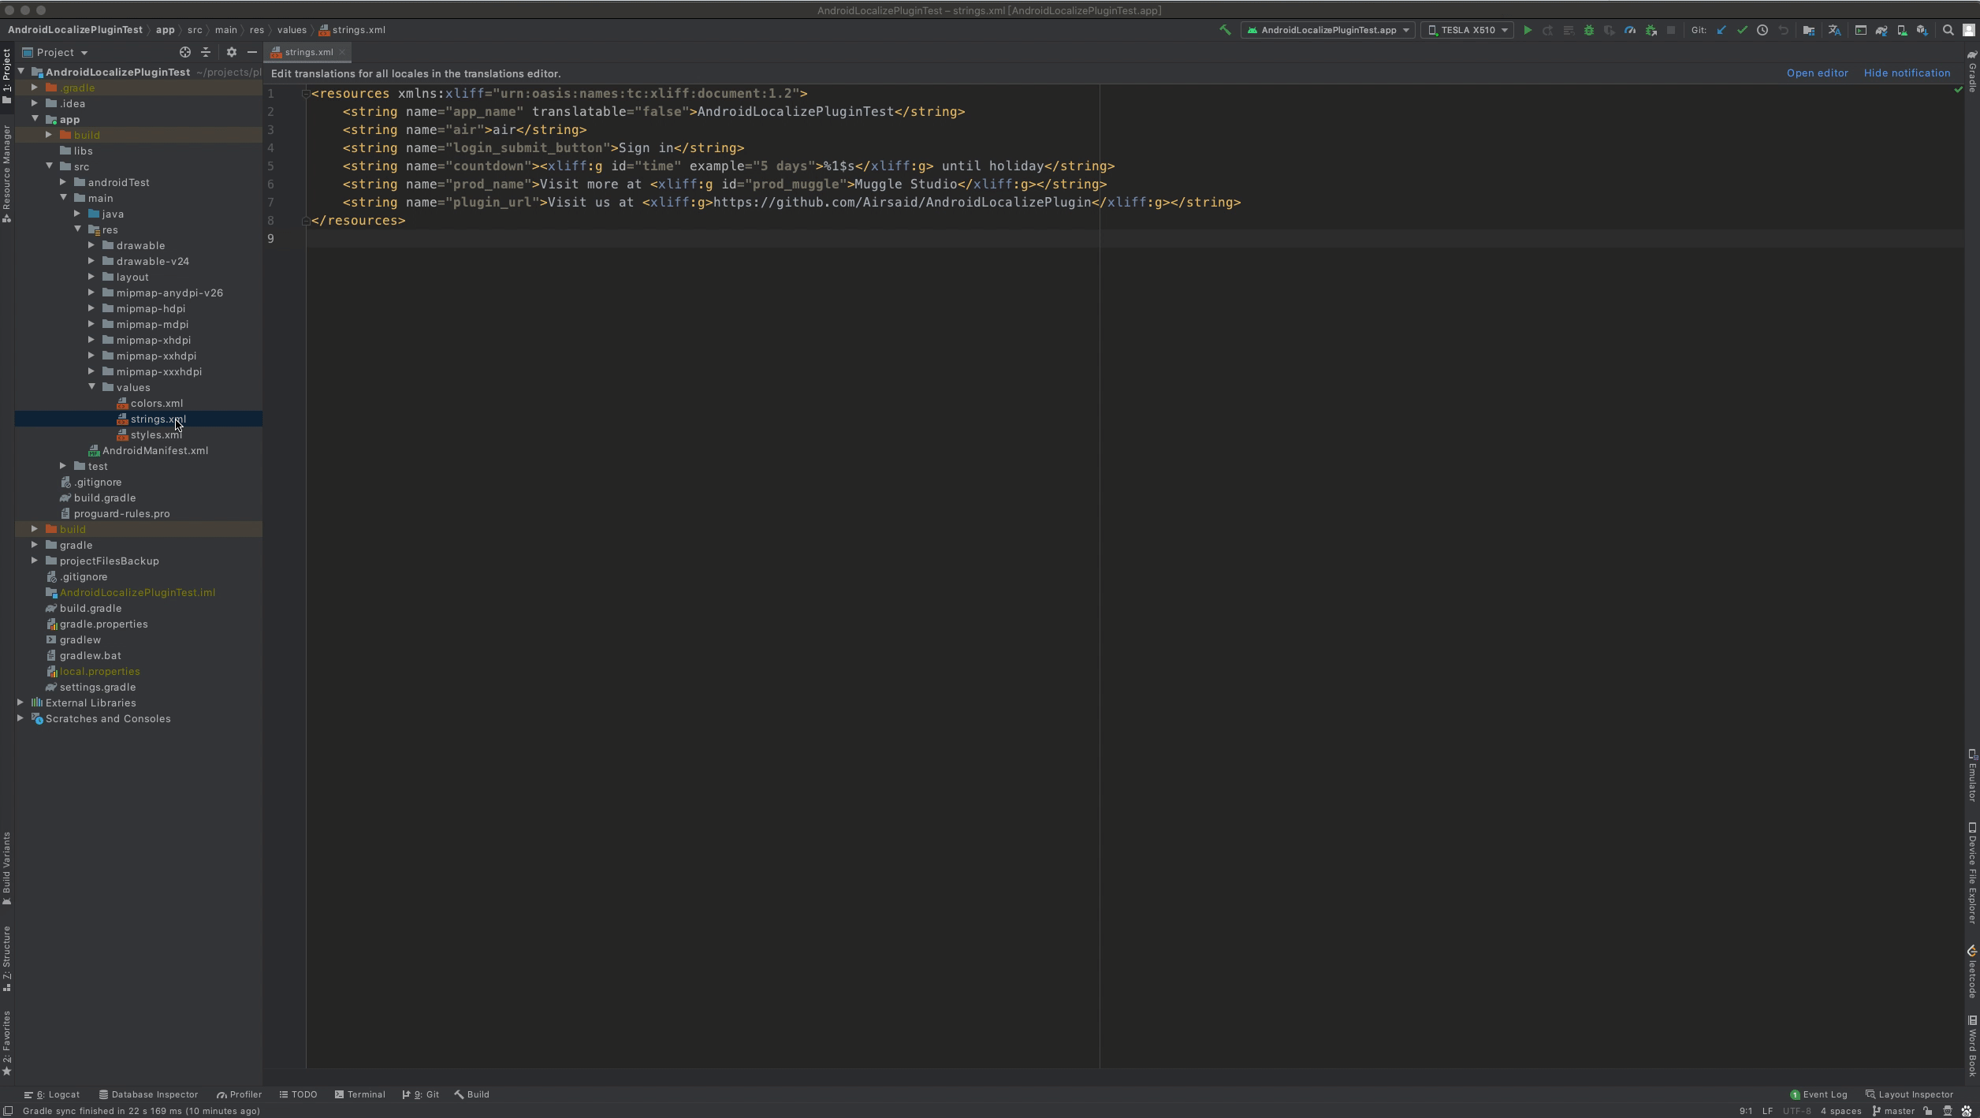The width and height of the screenshot is (1980, 1118).
Task: Click Git update project arrow icon
Action: coord(1721,30)
